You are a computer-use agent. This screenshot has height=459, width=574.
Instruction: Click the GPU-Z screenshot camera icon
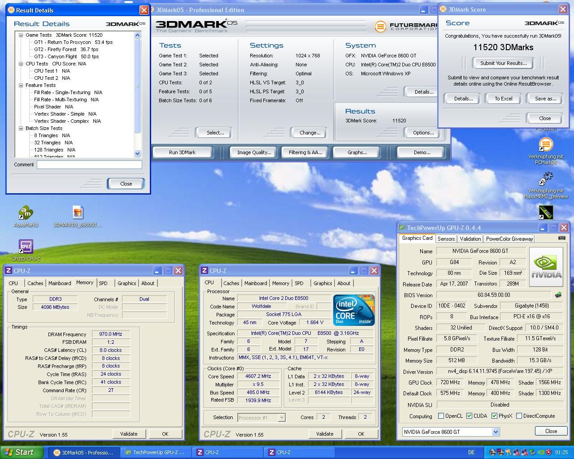[x=561, y=238]
